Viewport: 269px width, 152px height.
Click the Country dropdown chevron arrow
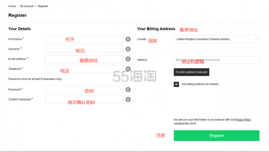pos(256,39)
